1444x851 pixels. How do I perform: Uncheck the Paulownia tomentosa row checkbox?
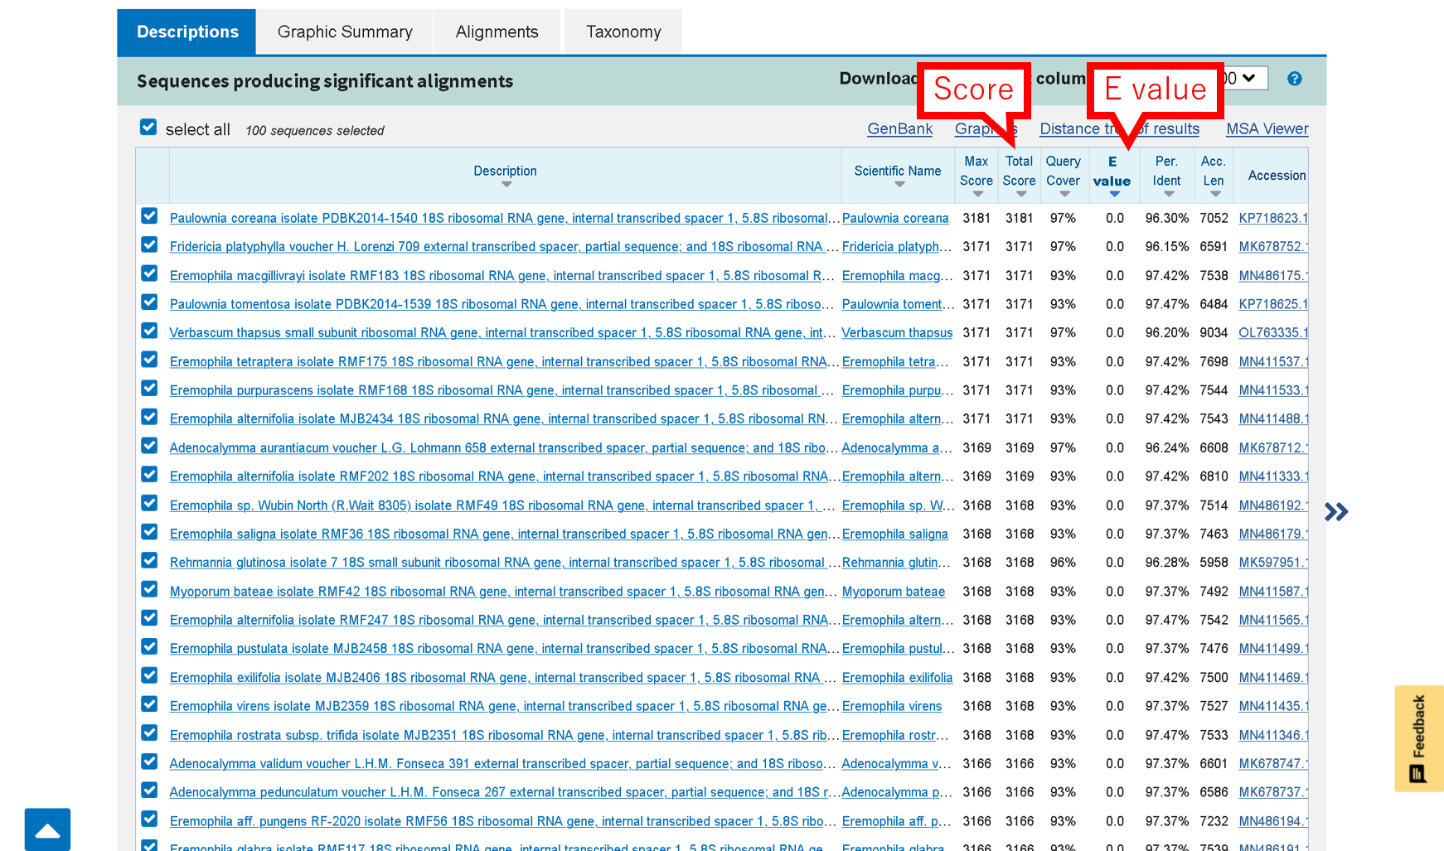pyautogui.click(x=149, y=302)
